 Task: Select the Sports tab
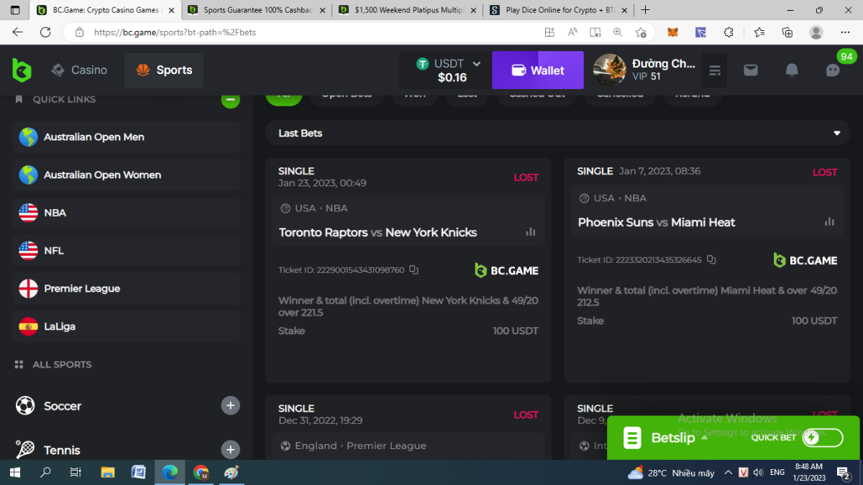(164, 70)
